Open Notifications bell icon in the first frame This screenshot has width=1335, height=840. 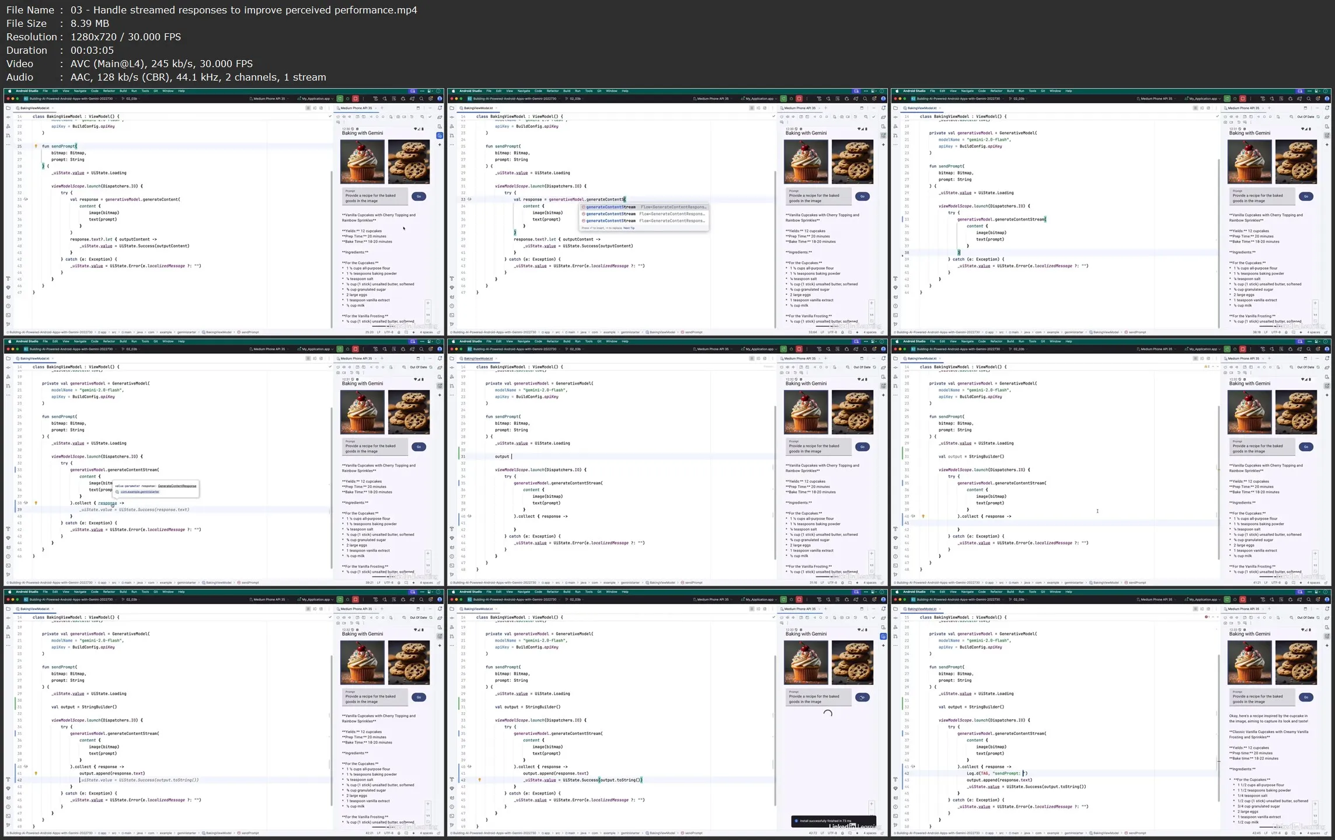click(440, 108)
